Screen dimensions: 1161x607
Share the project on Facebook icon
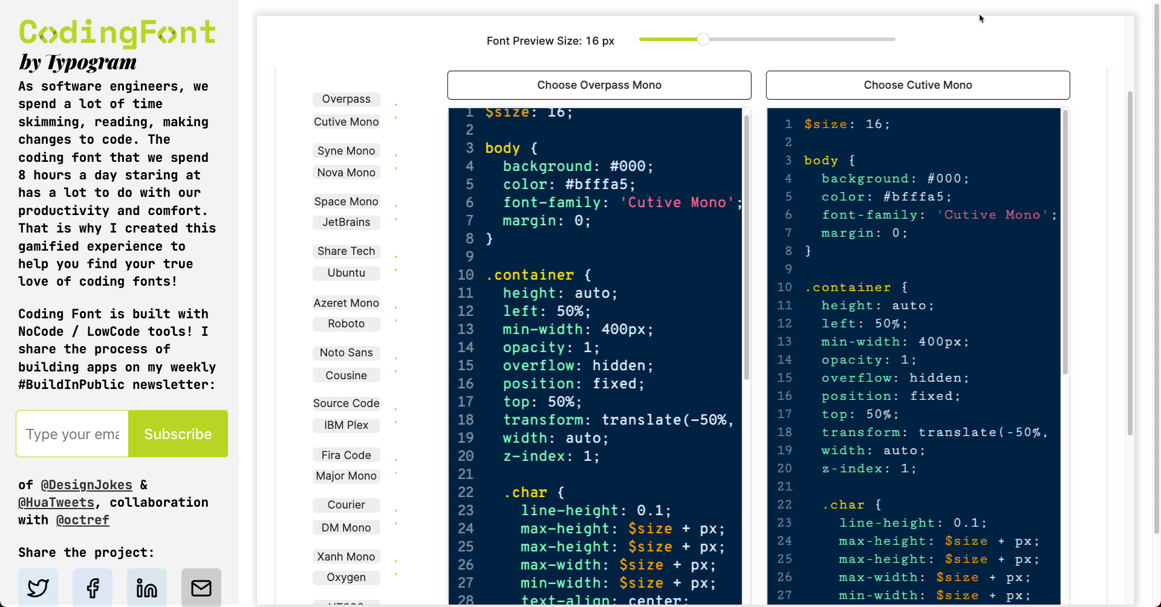(93, 587)
